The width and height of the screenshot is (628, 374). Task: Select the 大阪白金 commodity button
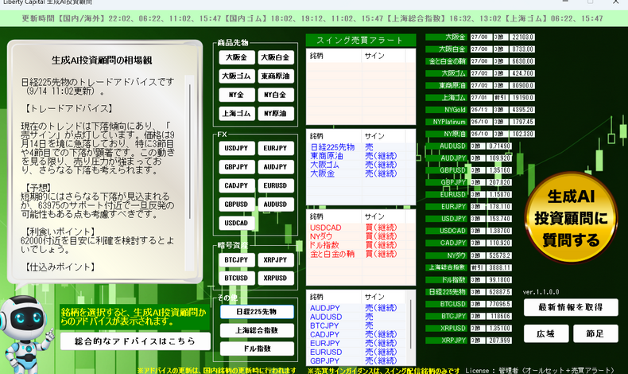(x=276, y=57)
